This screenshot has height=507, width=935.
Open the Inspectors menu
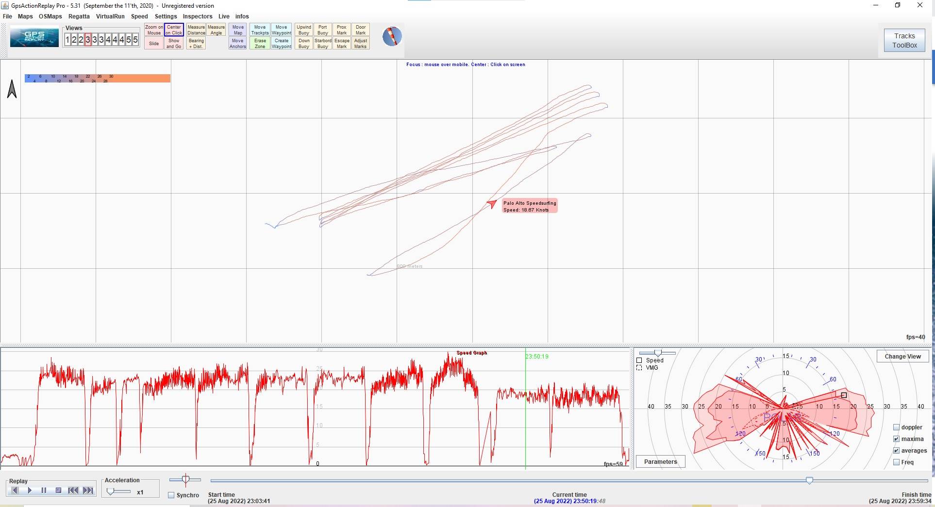coord(197,16)
